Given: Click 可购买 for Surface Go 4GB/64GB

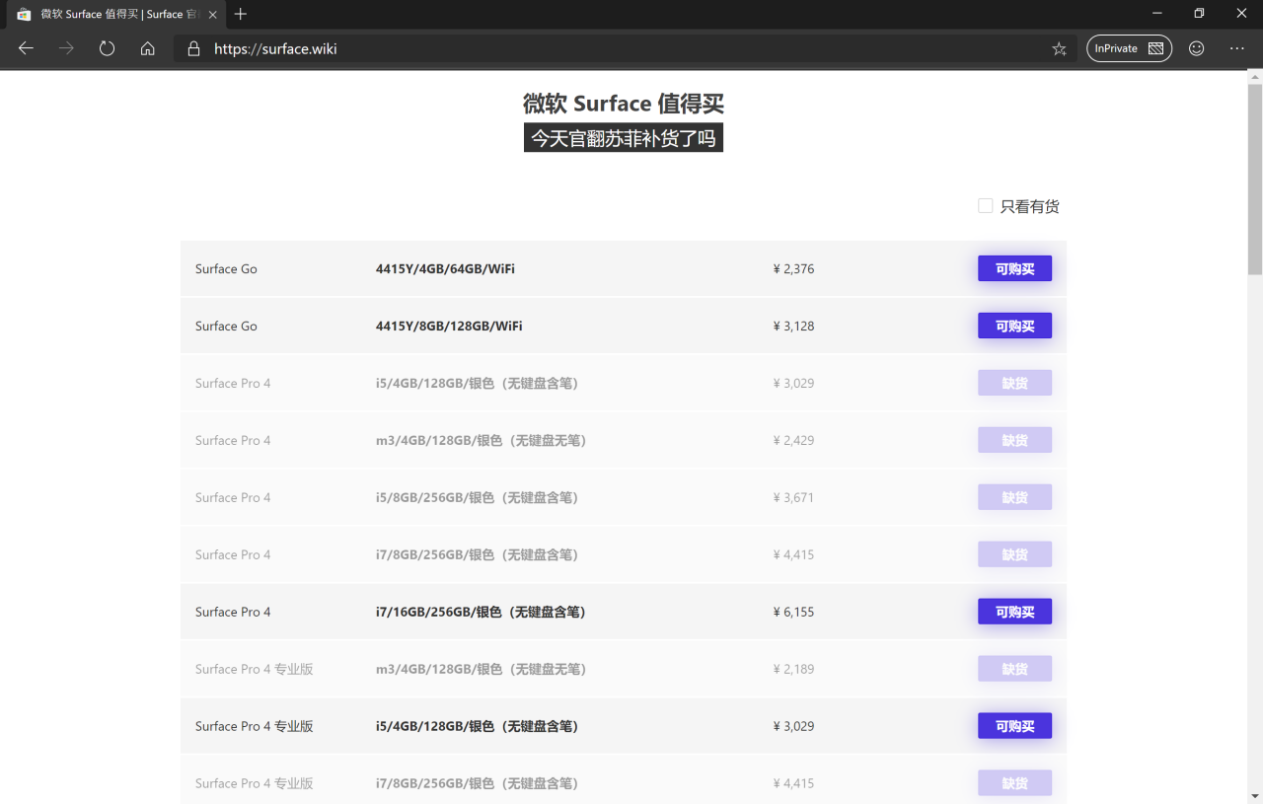Looking at the screenshot, I should (x=1014, y=267).
